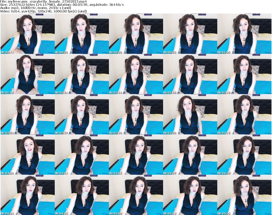This screenshot has height=215, width=272.
Task: Select the thumbnail stamped 00:00:14
Action: 28,34
